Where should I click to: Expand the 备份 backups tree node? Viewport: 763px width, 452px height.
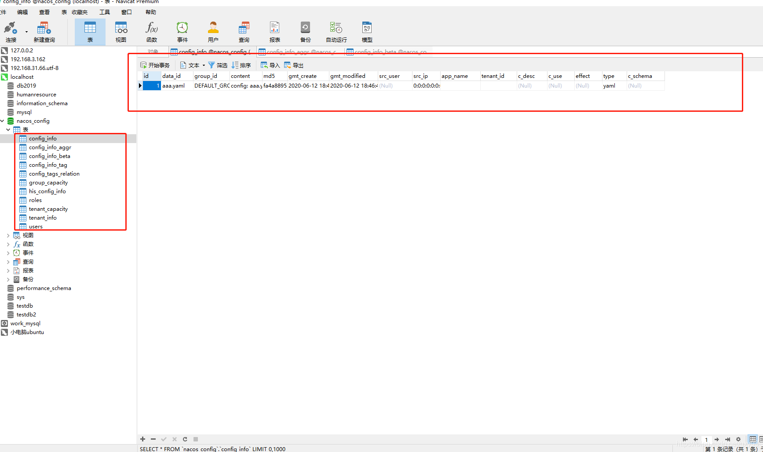pyautogui.click(x=8, y=279)
